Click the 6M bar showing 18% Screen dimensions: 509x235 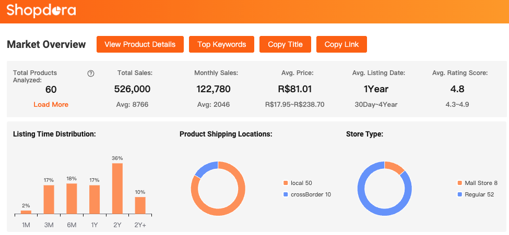(72, 199)
